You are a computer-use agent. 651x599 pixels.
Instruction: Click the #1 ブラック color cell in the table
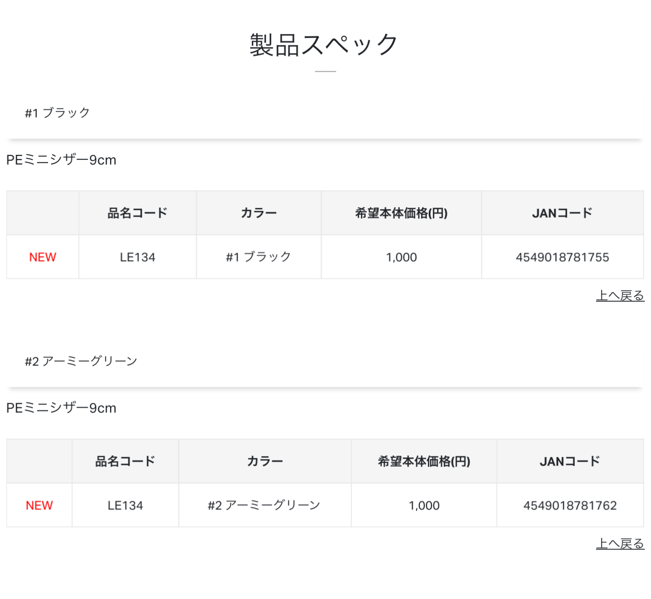(x=258, y=257)
